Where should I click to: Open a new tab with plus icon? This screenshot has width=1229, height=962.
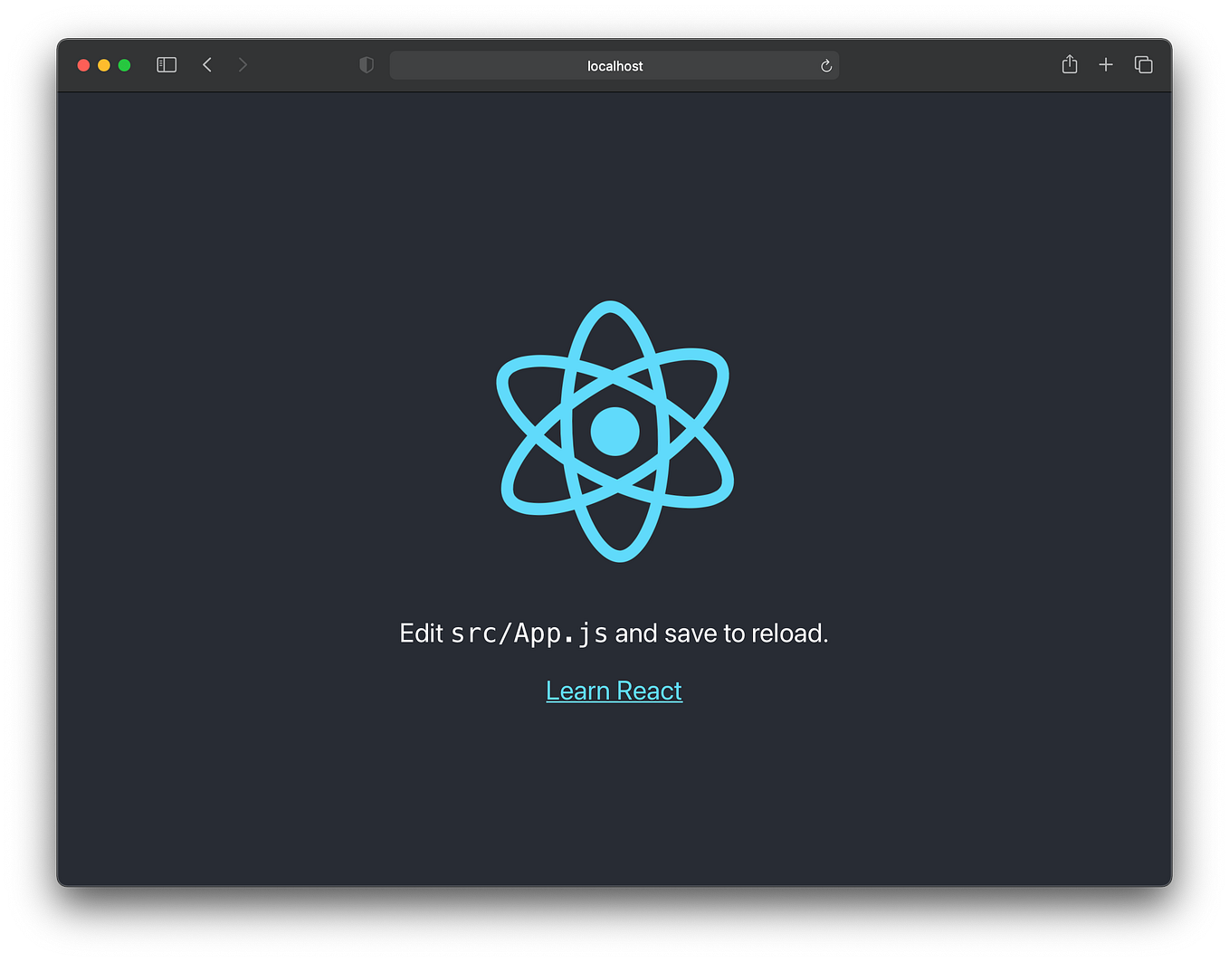tap(1106, 65)
